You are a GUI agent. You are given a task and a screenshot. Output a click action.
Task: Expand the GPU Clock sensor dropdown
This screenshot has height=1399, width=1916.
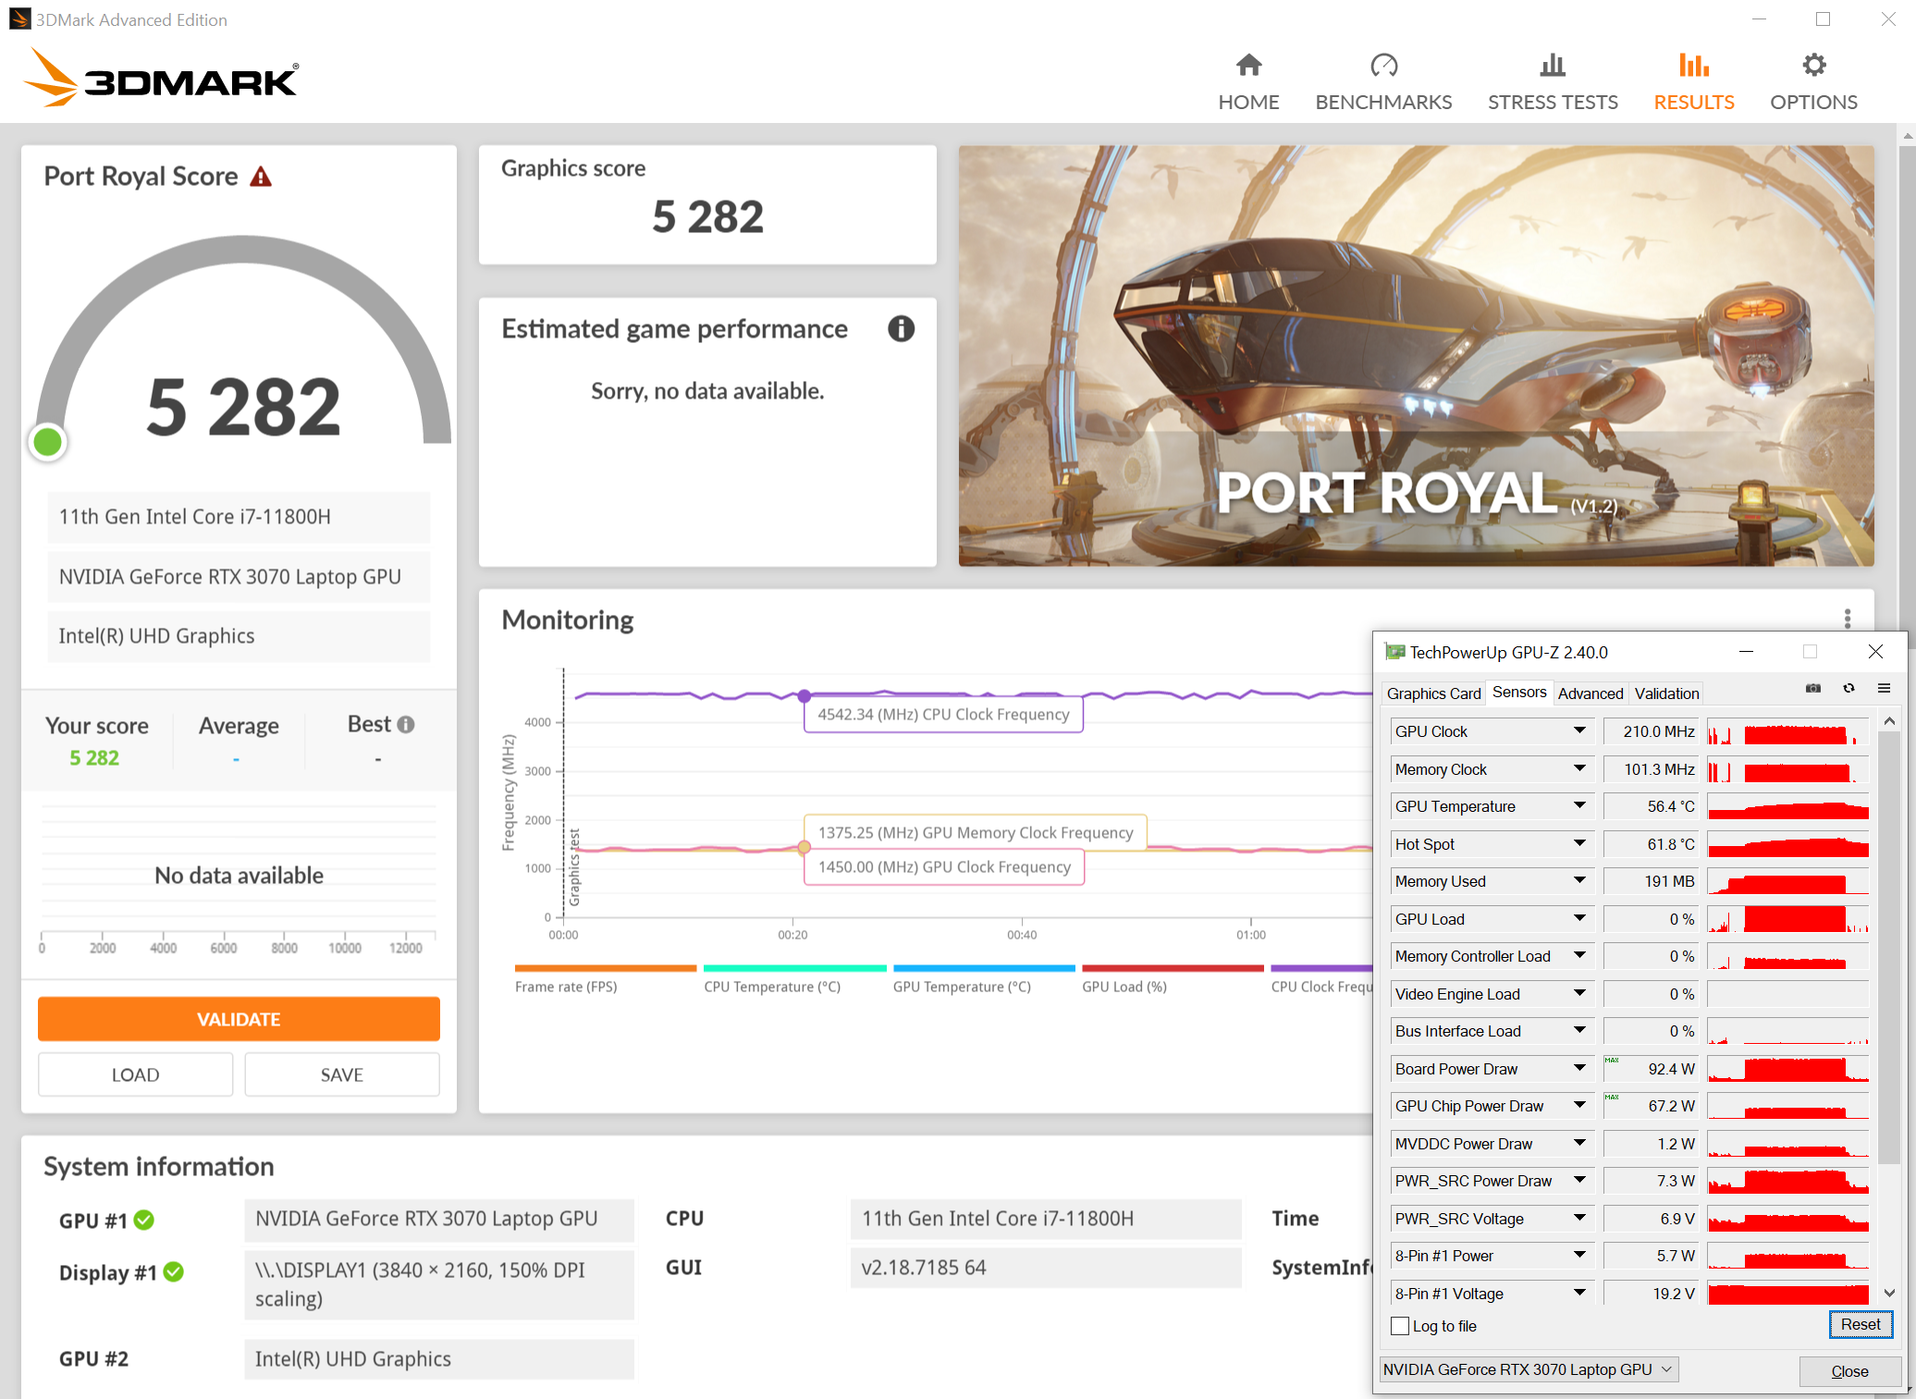click(x=1579, y=731)
